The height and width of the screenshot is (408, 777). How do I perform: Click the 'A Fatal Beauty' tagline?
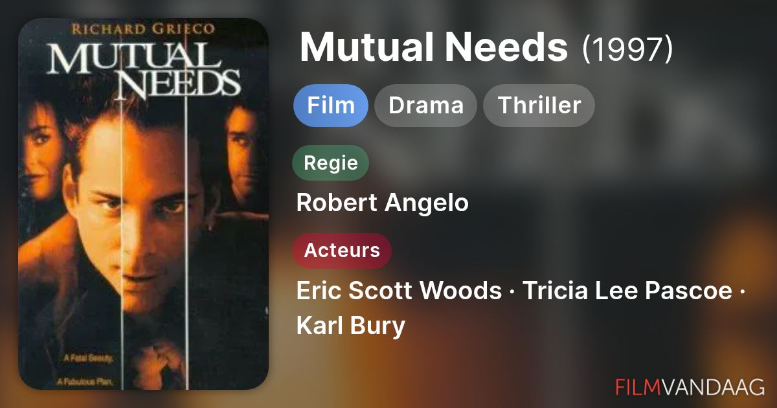[x=88, y=357]
